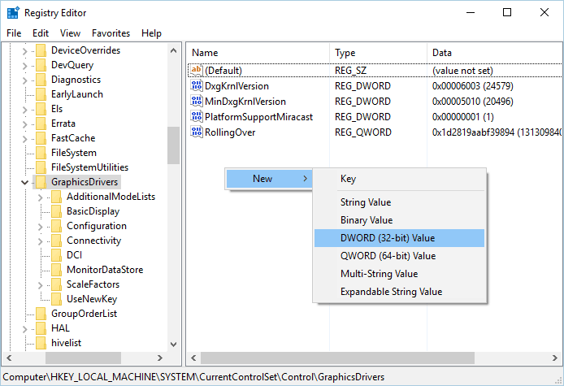Open the Edit menu
Viewport: 564px width, 386px height.
pyautogui.click(x=41, y=33)
